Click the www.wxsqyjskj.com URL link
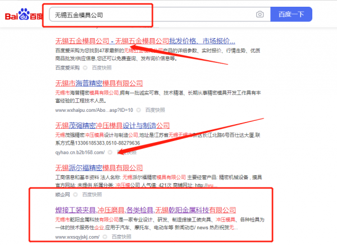Image resolution: width=337 pixels, height=245 pixels. coord(78,237)
